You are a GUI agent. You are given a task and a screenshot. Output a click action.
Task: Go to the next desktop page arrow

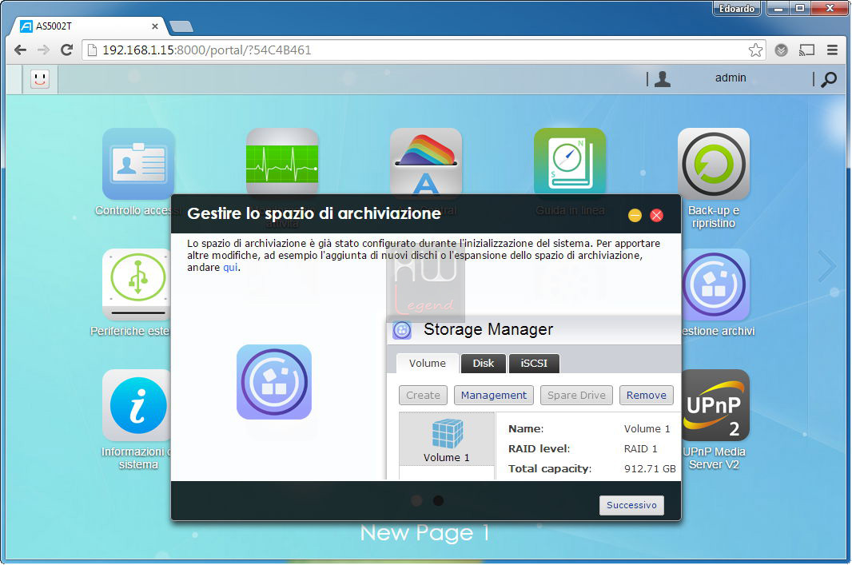click(x=827, y=266)
